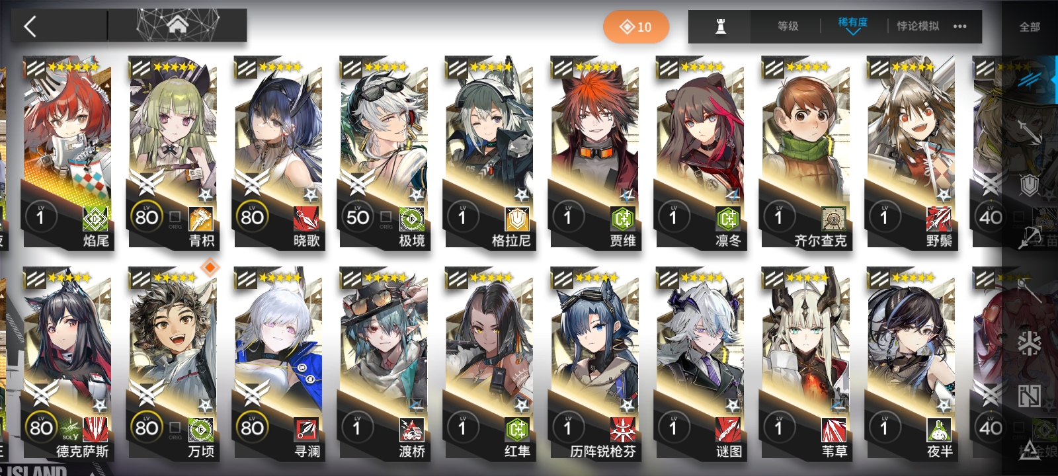Viewport: 1058px width, 476px height.
Task: Toggle the 稀有度 rarity sort order arrow
Action: pyautogui.click(x=853, y=32)
